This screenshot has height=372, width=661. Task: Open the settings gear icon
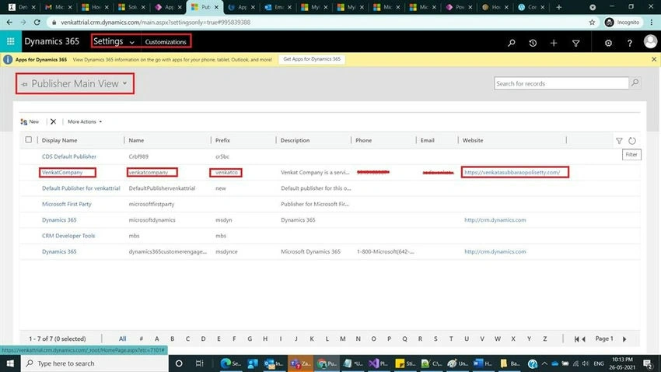pos(608,43)
